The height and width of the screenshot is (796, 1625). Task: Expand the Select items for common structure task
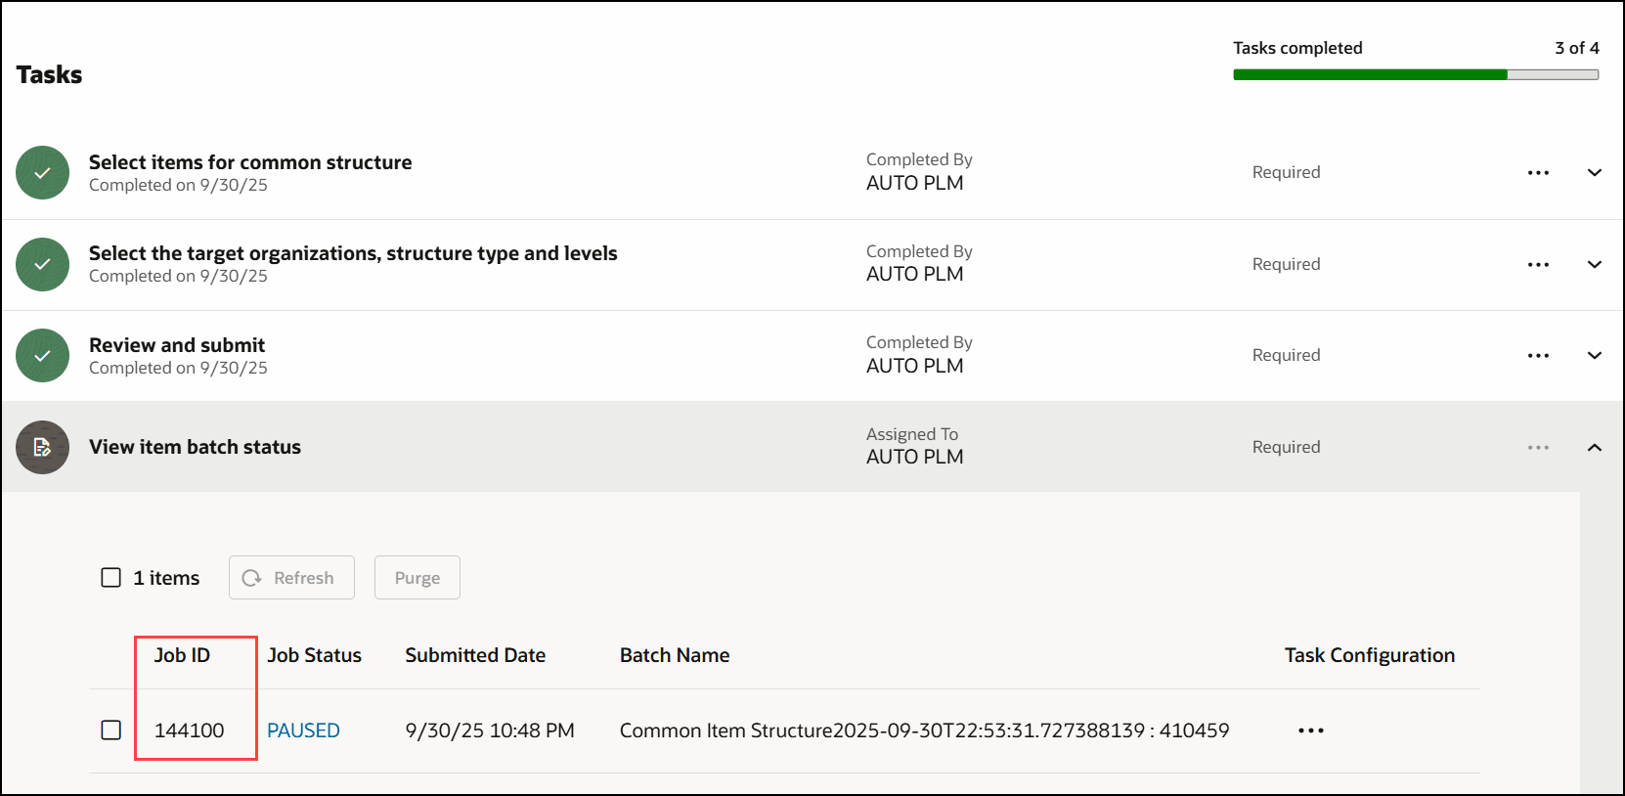(x=1594, y=173)
